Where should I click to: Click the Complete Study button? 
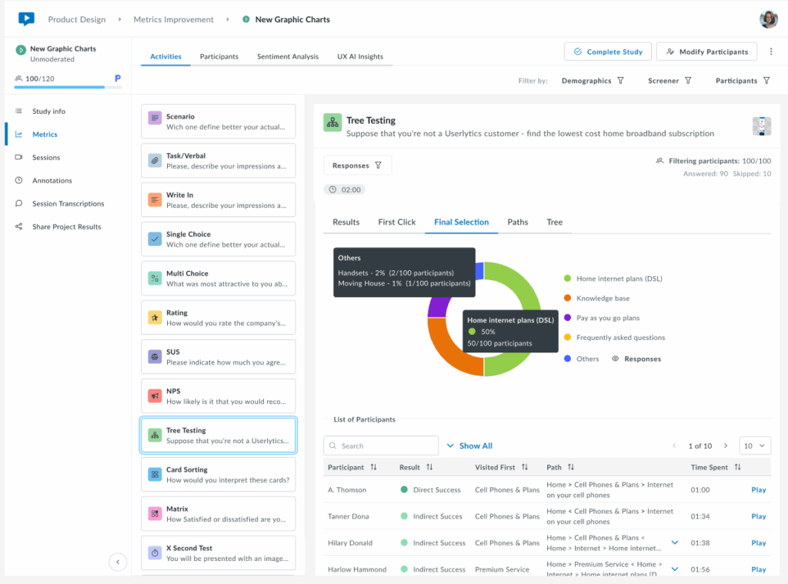click(607, 52)
